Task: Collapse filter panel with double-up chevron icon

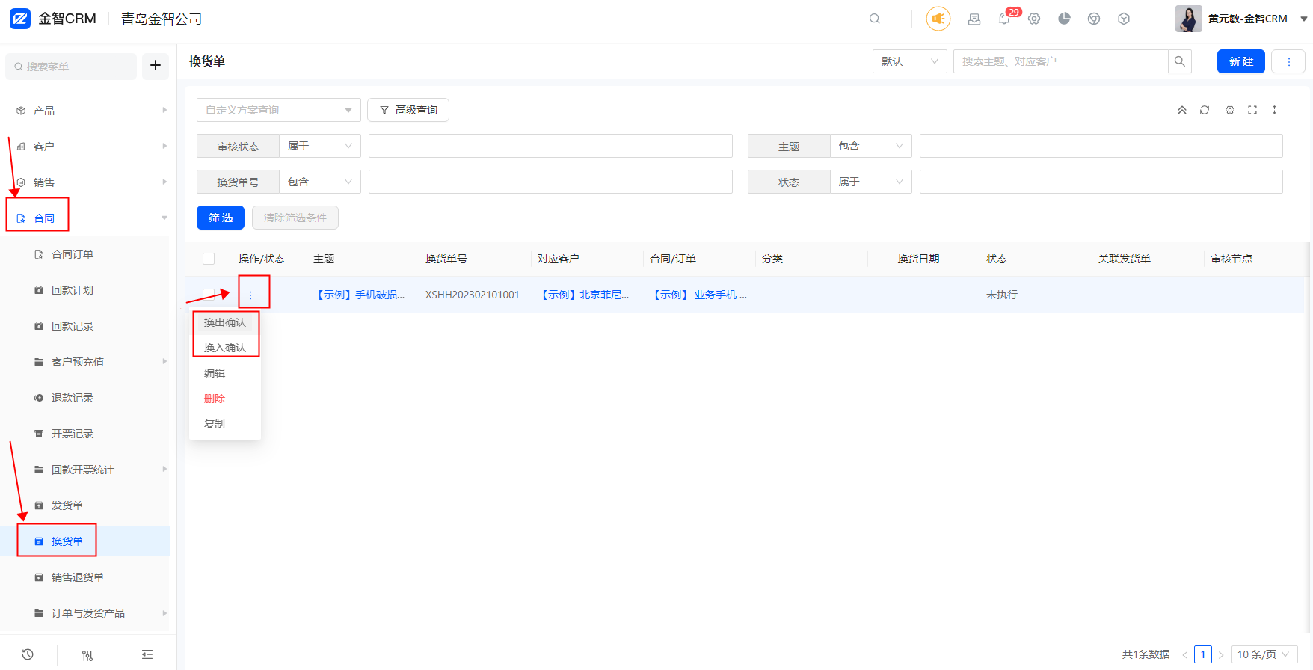Action: point(1182,110)
